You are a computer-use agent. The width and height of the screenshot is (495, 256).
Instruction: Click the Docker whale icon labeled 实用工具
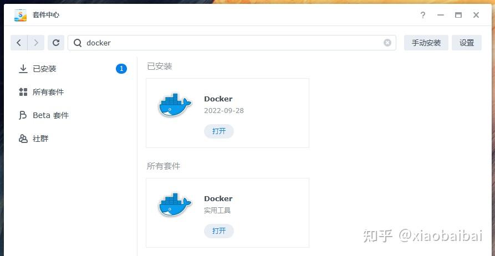(x=175, y=205)
